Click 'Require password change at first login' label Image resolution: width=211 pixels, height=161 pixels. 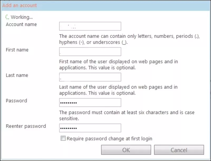[x=109, y=138]
